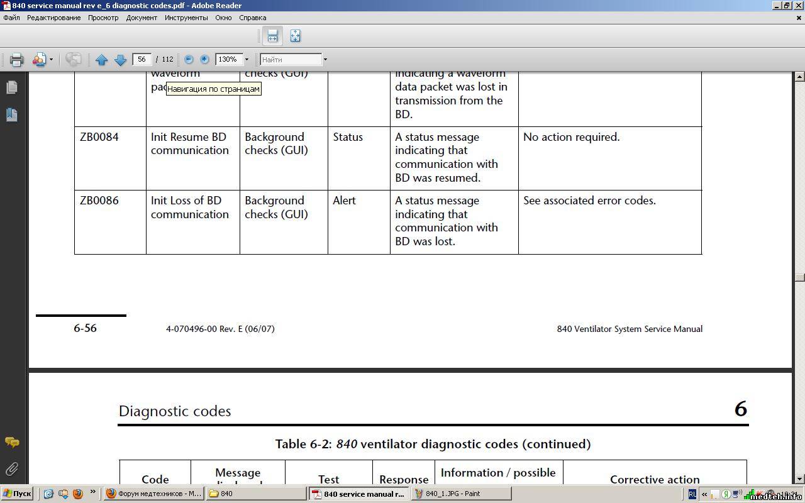Toggle fit full page view icon
This screenshot has width=805, height=503.
(x=295, y=36)
